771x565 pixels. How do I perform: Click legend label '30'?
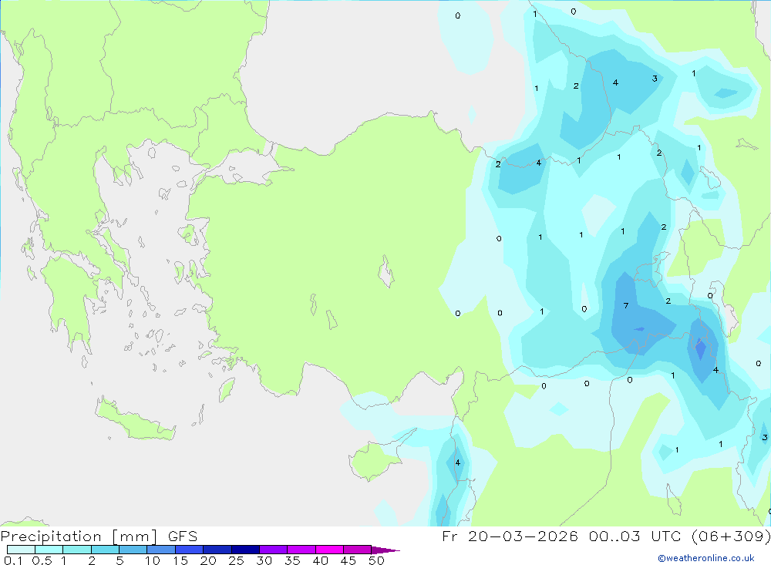[264, 560]
